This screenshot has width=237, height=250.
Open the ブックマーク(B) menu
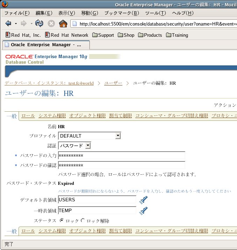[122, 13]
